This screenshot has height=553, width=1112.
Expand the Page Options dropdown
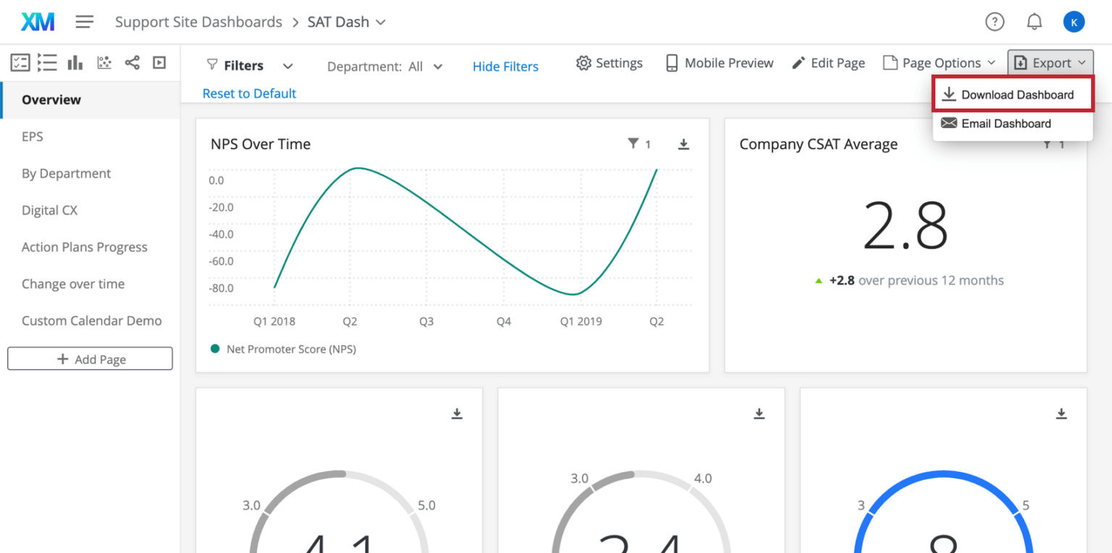939,62
